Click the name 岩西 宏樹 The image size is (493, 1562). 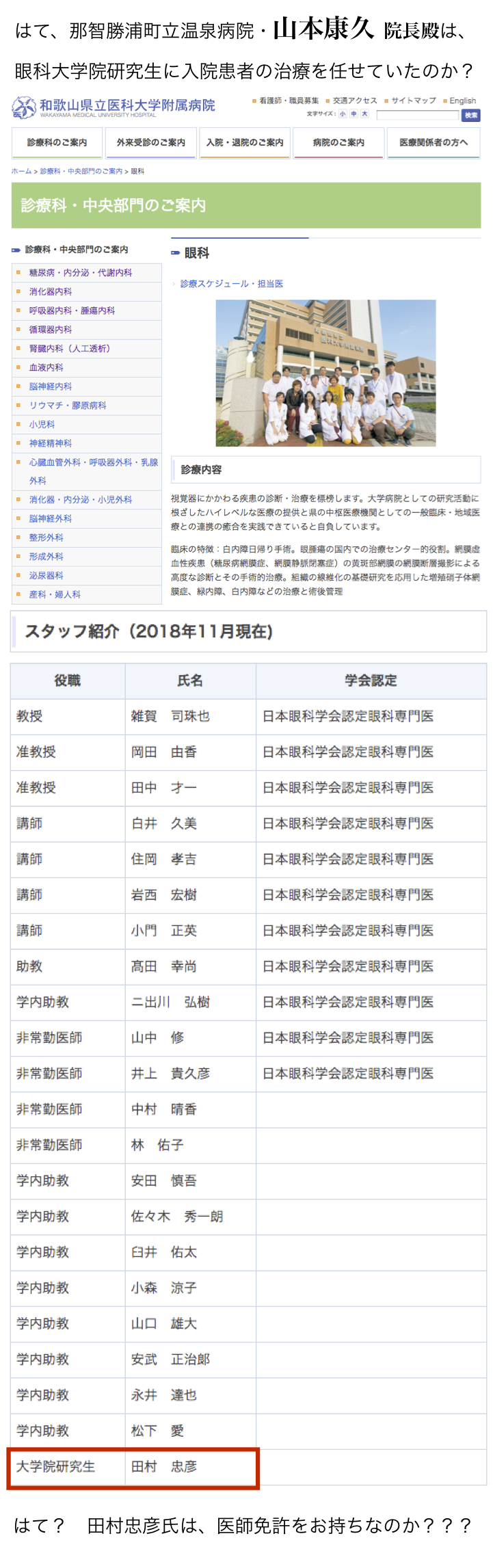pos(164,895)
